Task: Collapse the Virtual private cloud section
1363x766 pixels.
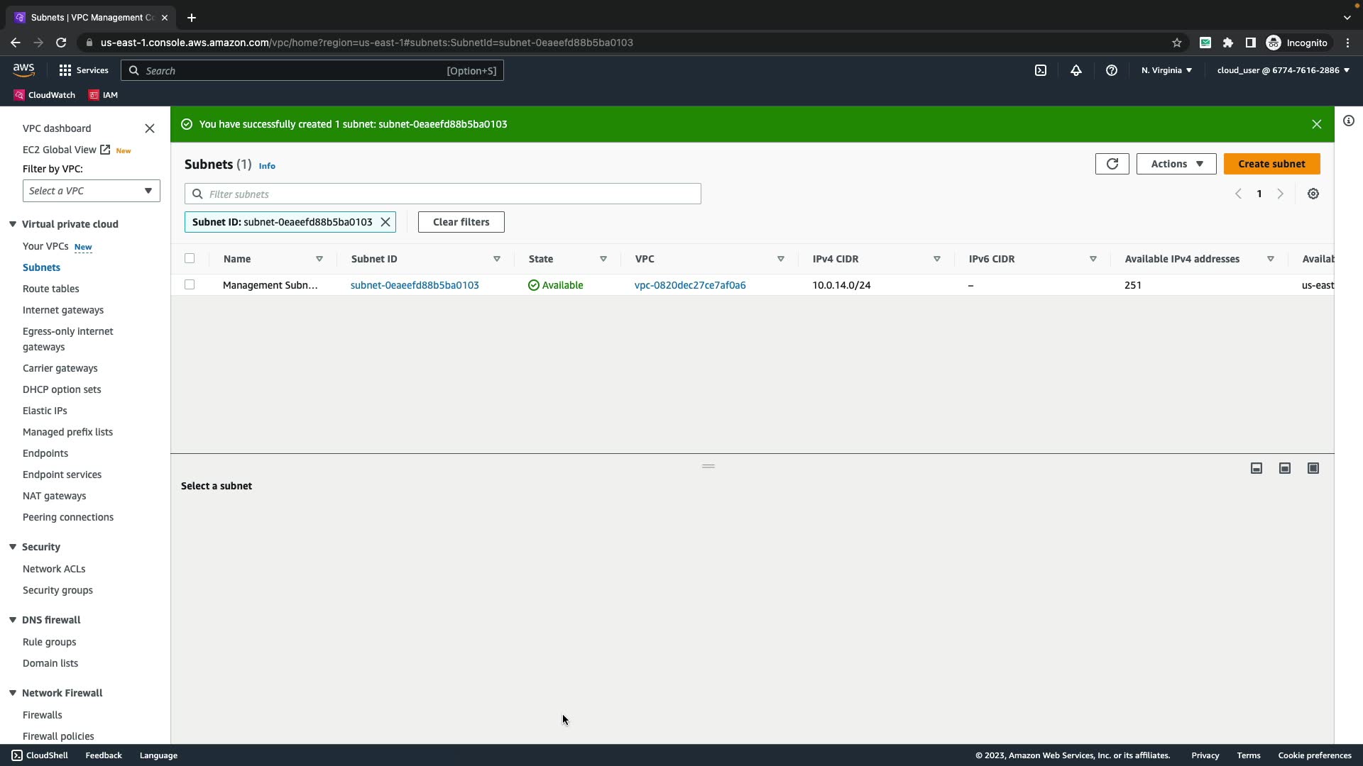Action: click(x=13, y=224)
